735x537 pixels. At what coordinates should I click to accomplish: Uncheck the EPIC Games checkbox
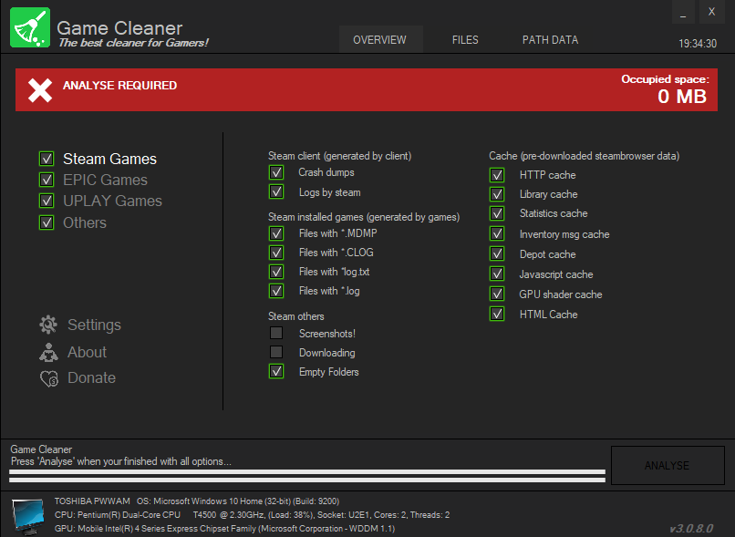point(47,180)
